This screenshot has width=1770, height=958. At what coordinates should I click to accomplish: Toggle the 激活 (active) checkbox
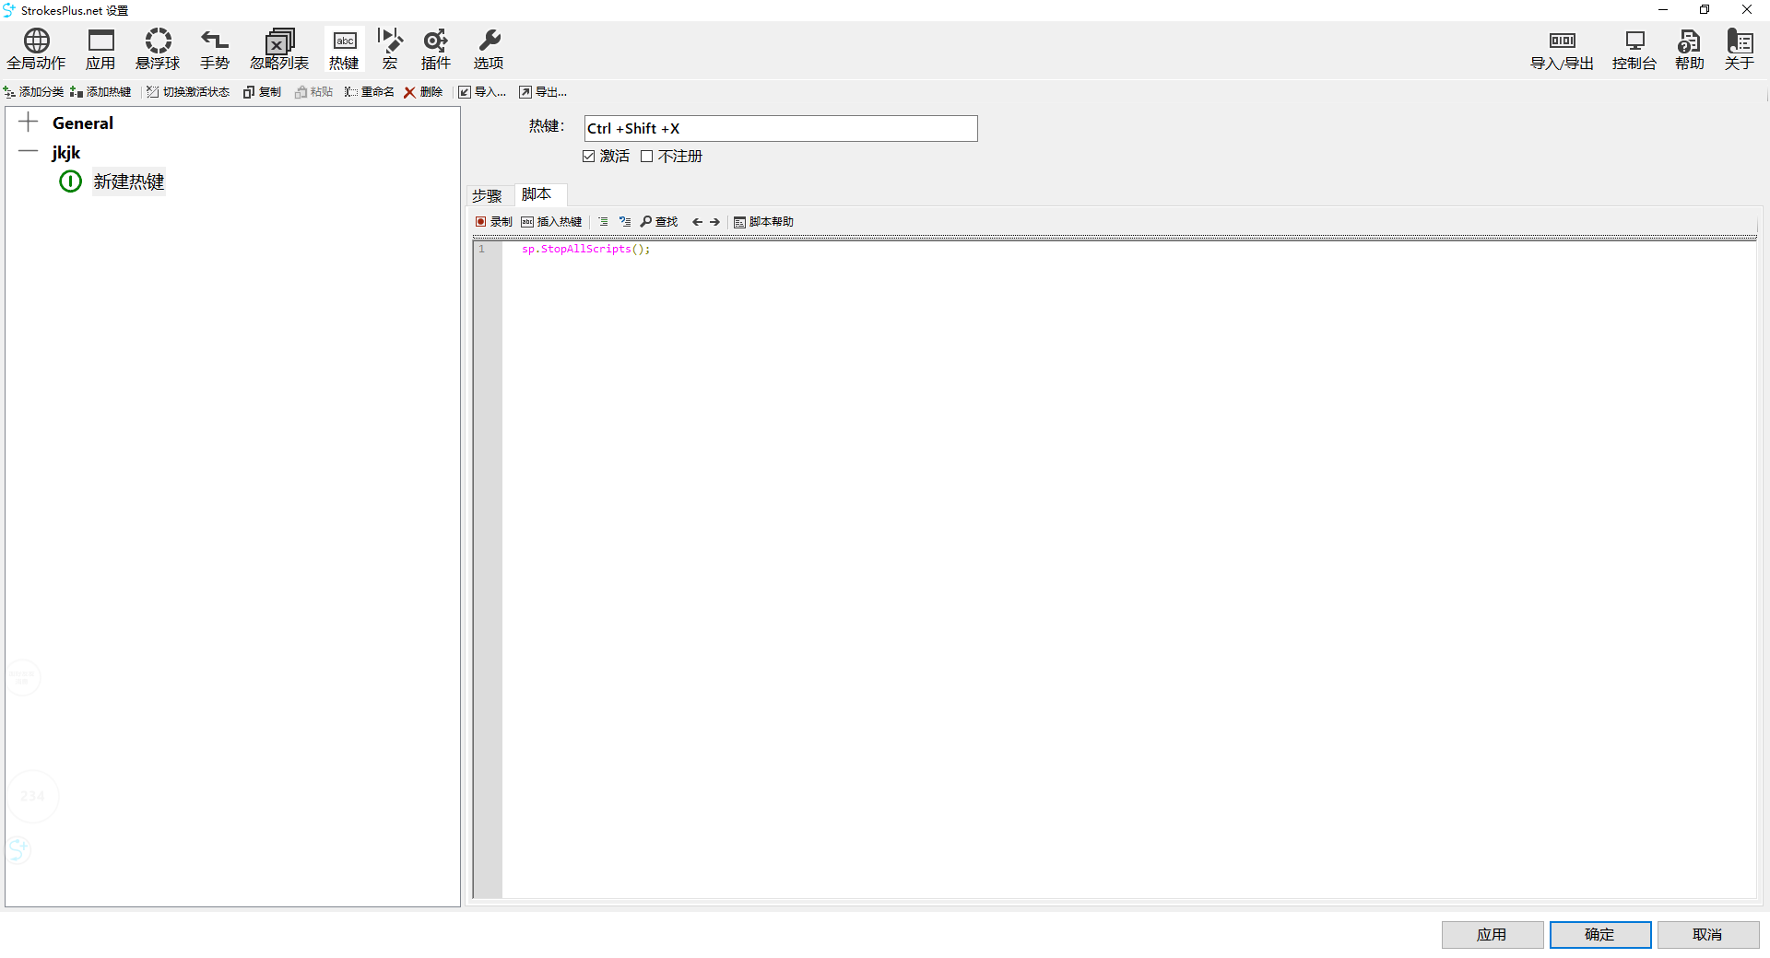[606, 157]
